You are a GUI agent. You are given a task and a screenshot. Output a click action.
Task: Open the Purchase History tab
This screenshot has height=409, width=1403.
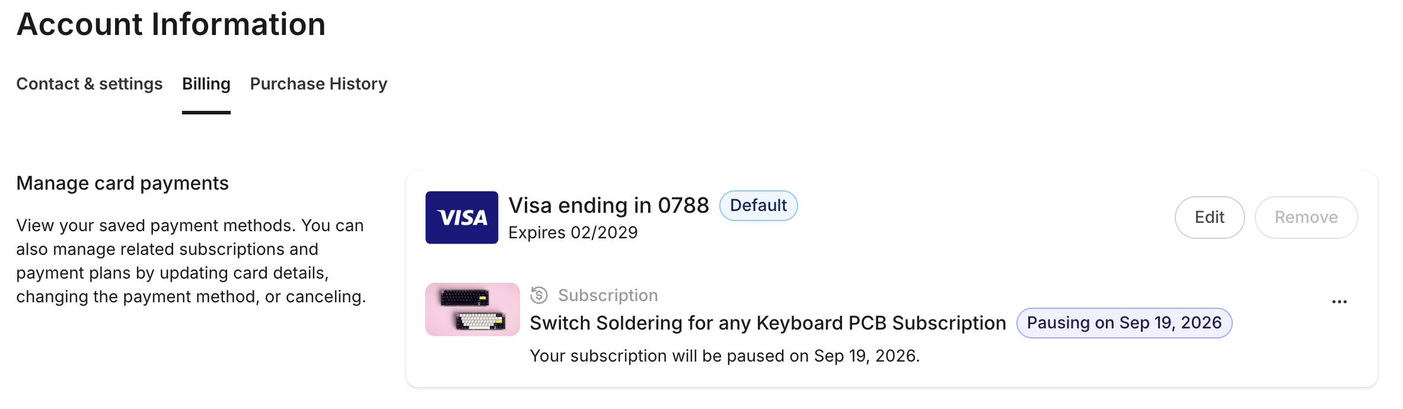point(318,84)
